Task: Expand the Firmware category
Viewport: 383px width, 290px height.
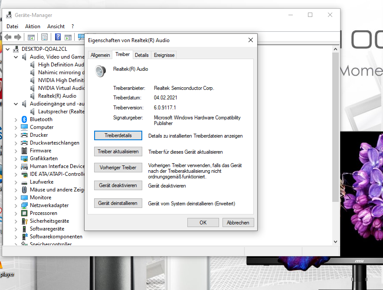Action: pos(16,151)
